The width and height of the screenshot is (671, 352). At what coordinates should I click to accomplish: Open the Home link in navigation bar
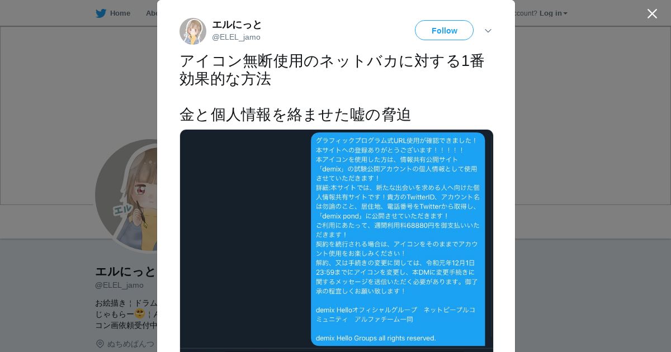[120, 13]
